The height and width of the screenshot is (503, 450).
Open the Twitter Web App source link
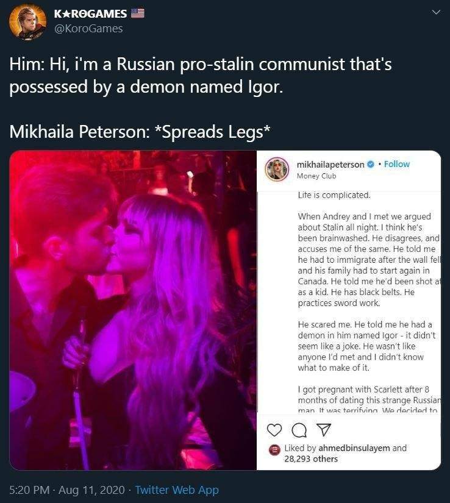click(177, 490)
